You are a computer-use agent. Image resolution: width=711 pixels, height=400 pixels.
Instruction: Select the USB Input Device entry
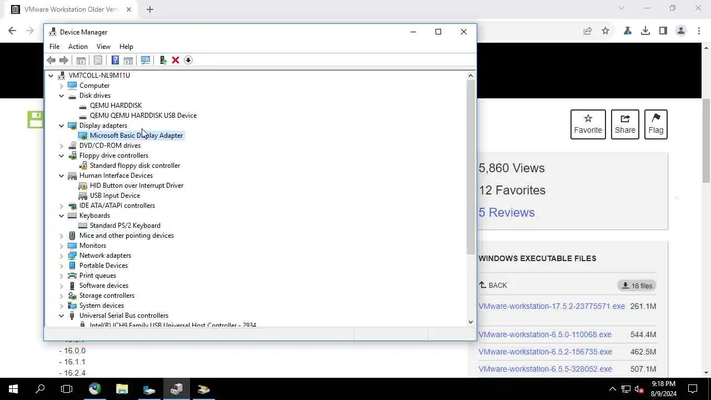coord(115,196)
